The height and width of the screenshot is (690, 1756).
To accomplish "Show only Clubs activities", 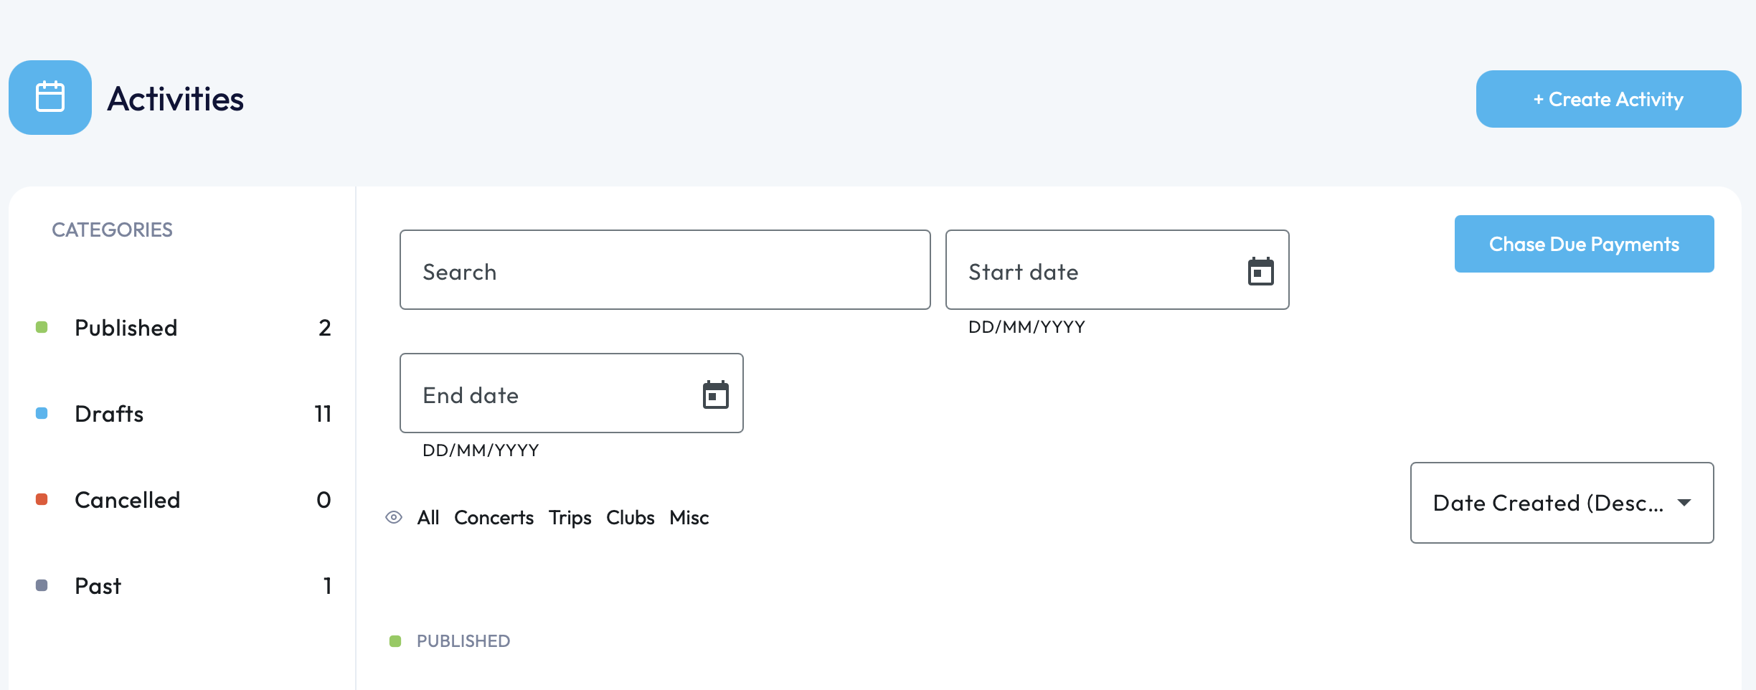I will (x=630, y=517).
